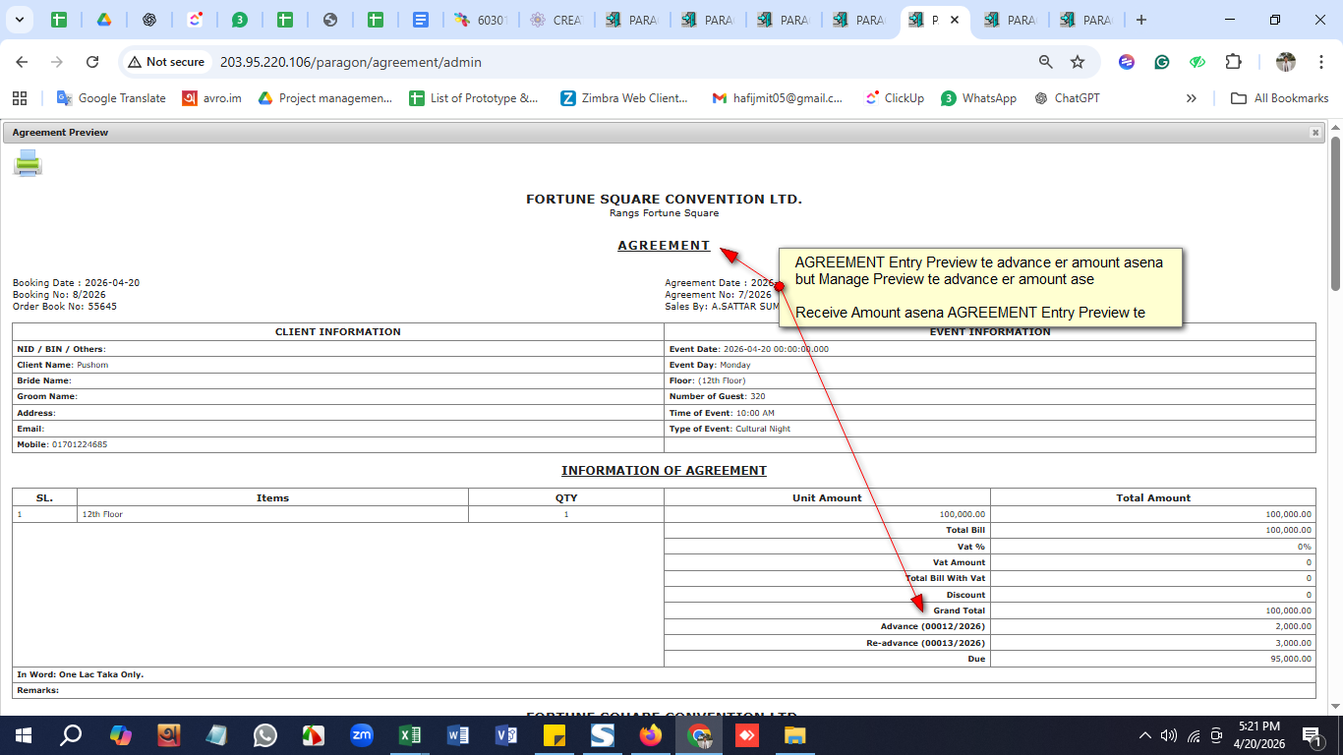
Task: Click the Order Book No: 55645 text
Action: [65, 307]
